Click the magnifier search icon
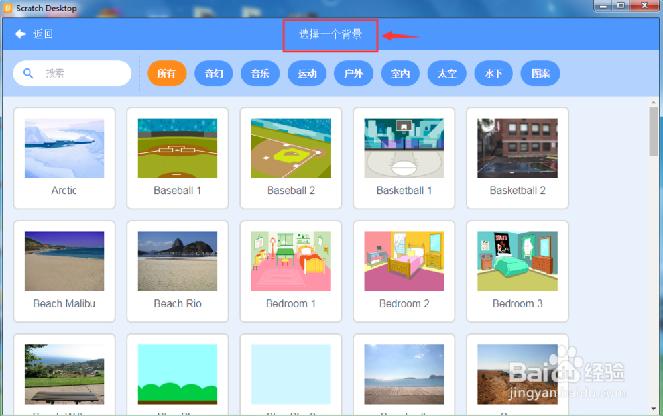Viewport: 663px width, 416px height. click(28, 73)
